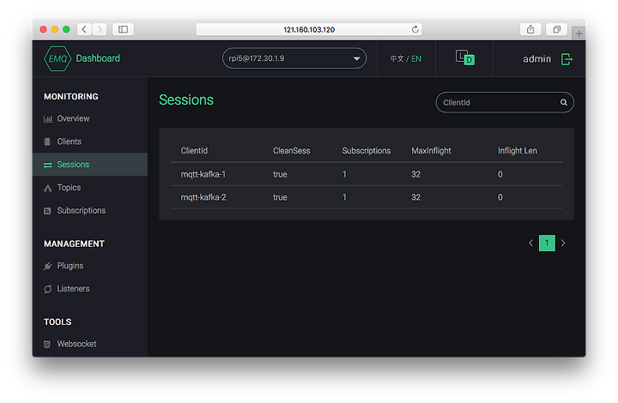Click the Safari forward button
Image resolution: width=618 pixels, height=403 pixels.
coord(100,29)
